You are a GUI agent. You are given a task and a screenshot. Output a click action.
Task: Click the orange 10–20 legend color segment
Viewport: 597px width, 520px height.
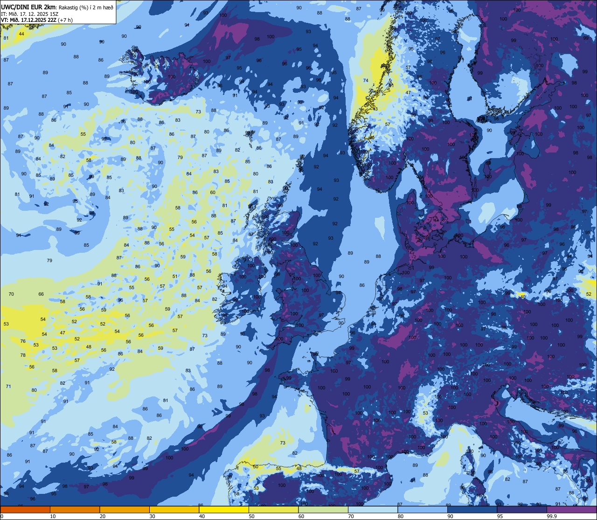(x=75, y=509)
